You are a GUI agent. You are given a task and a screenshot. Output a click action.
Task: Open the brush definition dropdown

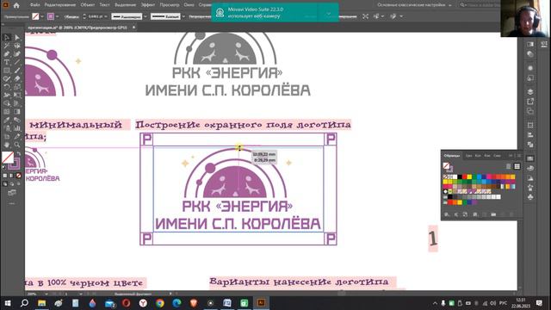click(183, 16)
